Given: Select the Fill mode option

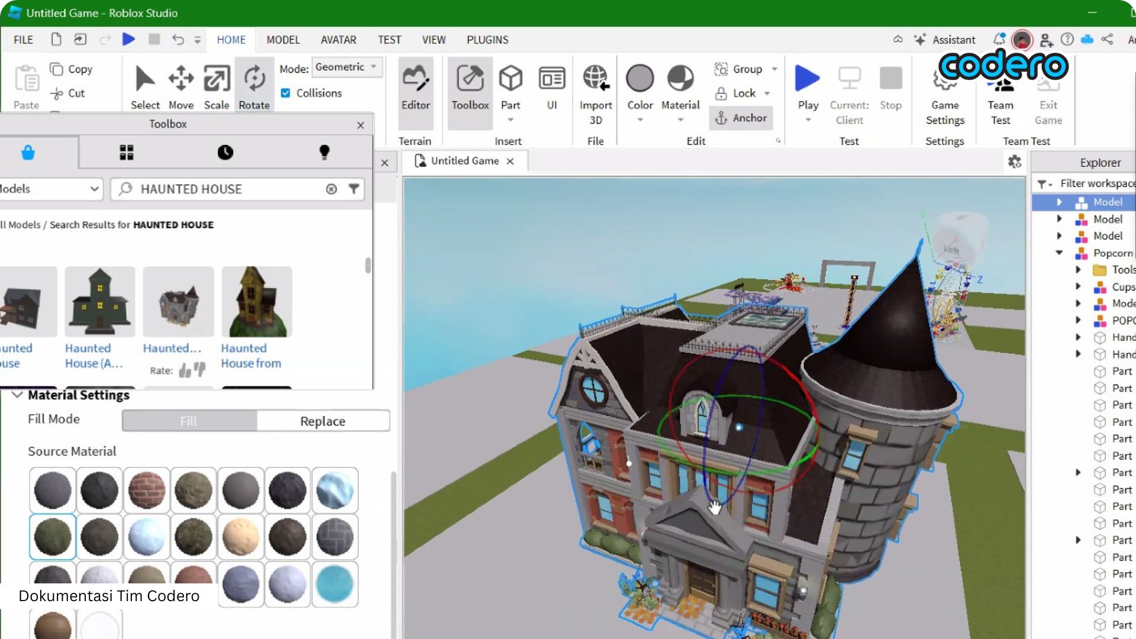Looking at the screenshot, I should (189, 421).
